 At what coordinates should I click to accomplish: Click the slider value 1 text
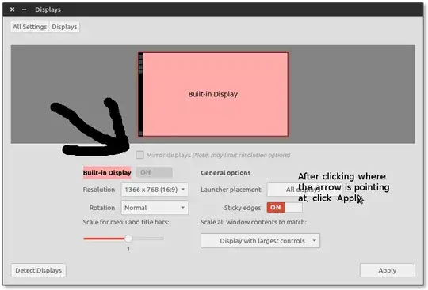(128, 249)
